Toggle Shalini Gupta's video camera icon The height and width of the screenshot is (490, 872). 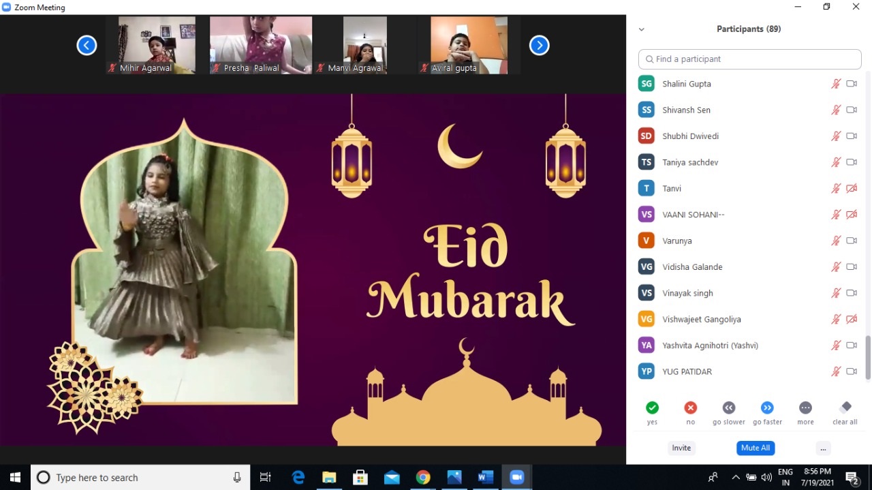click(x=852, y=84)
